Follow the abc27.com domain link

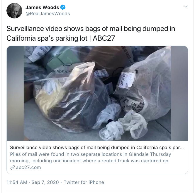tap(28, 168)
